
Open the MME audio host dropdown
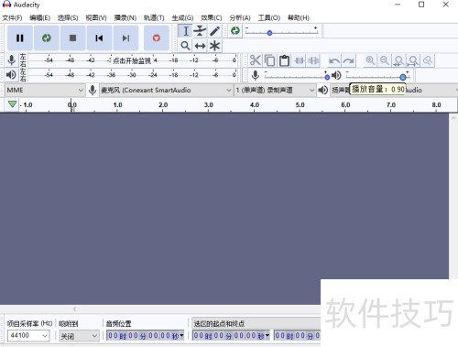pos(45,90)
